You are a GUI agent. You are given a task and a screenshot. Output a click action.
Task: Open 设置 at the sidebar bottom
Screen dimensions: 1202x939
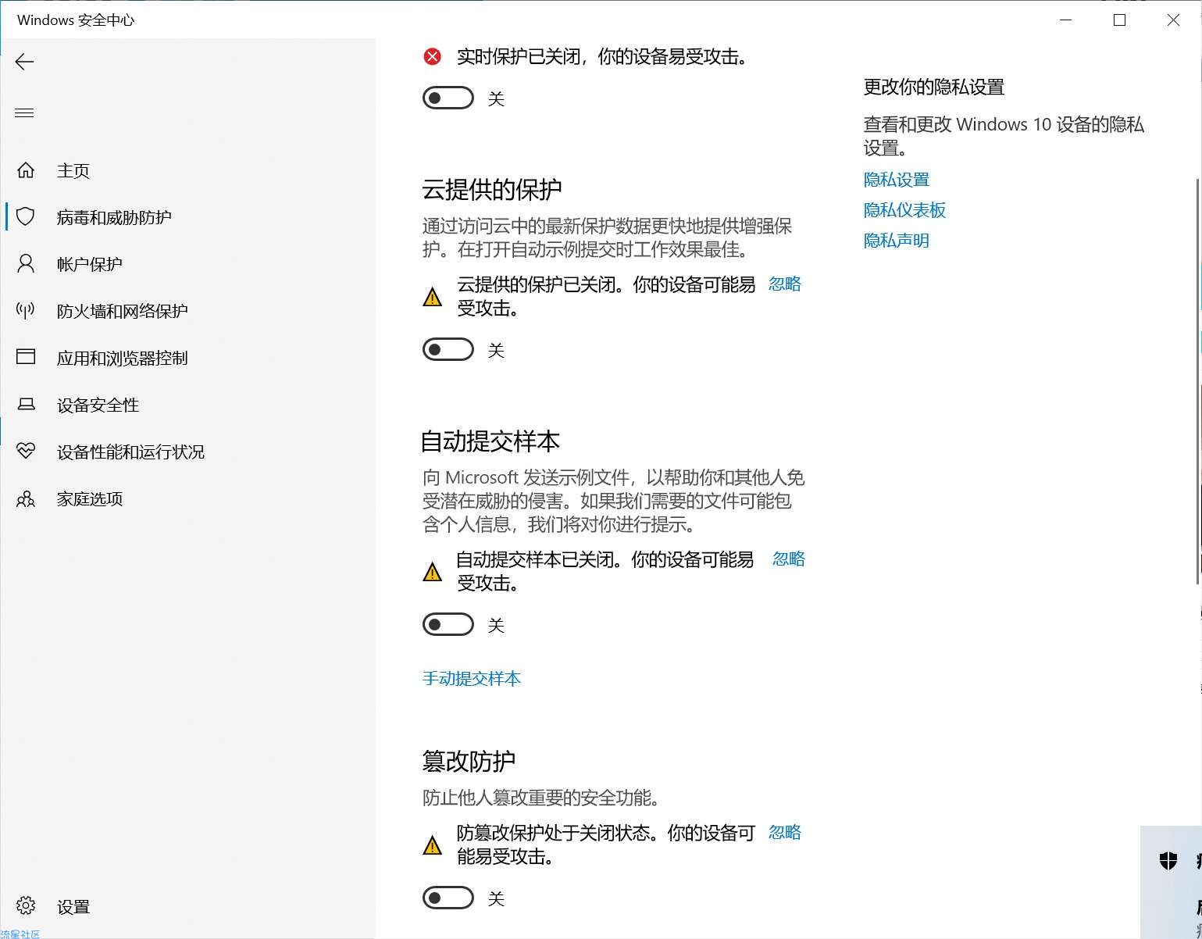73,906
